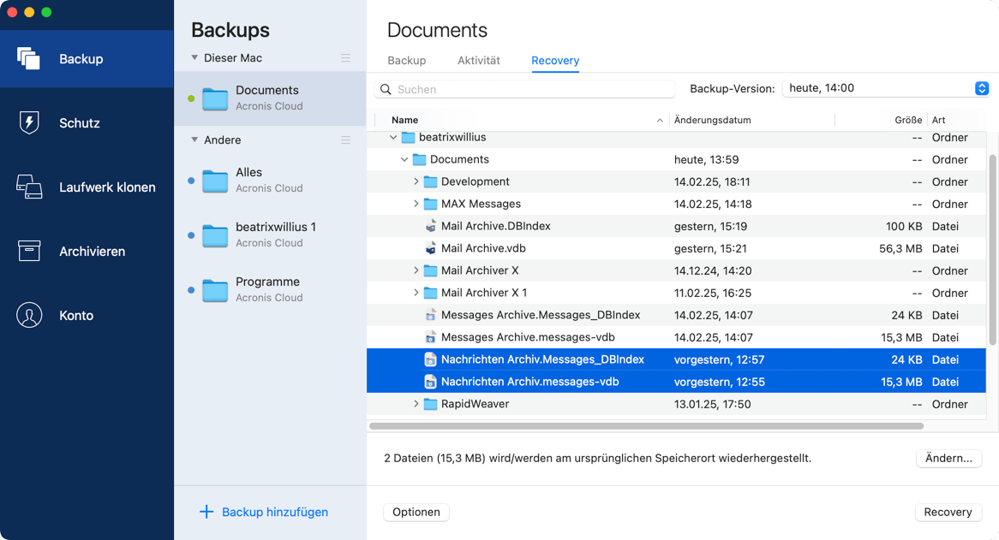This screenshot has height=540, width=999.
Task: Open the Archivieren box icon
Action: [29, 252]
